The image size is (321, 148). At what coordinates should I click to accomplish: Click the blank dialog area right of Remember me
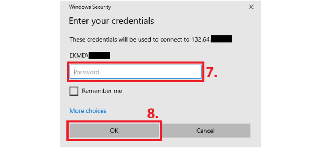183,91
